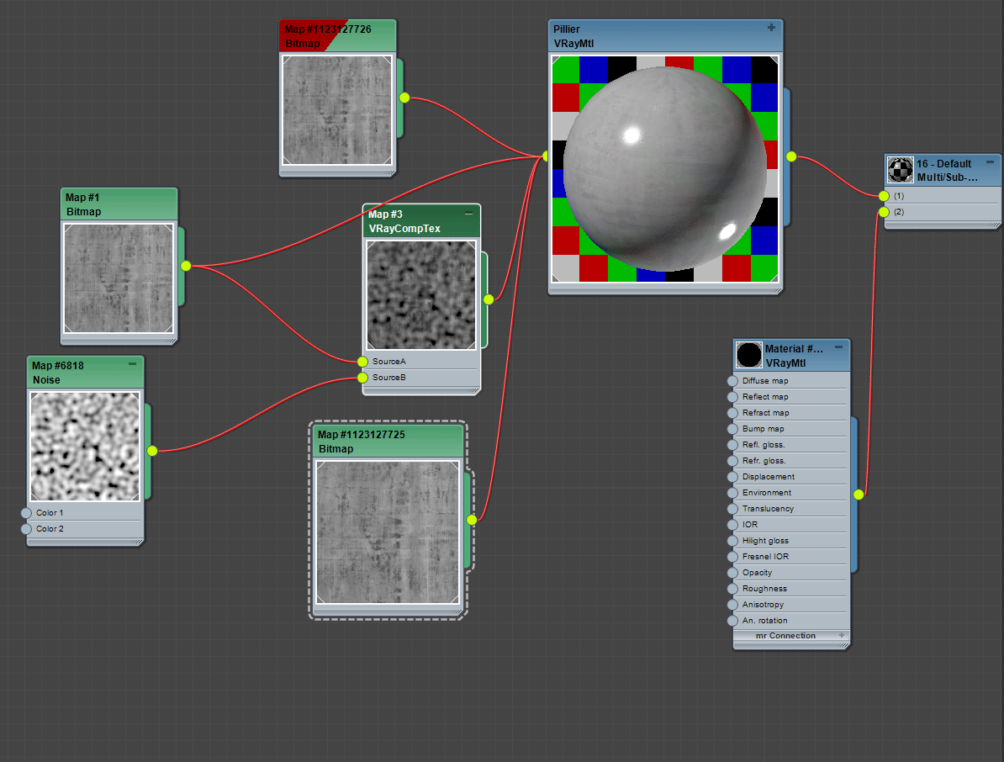Select the Pillier VRayMtl title bar

(665, 36)
